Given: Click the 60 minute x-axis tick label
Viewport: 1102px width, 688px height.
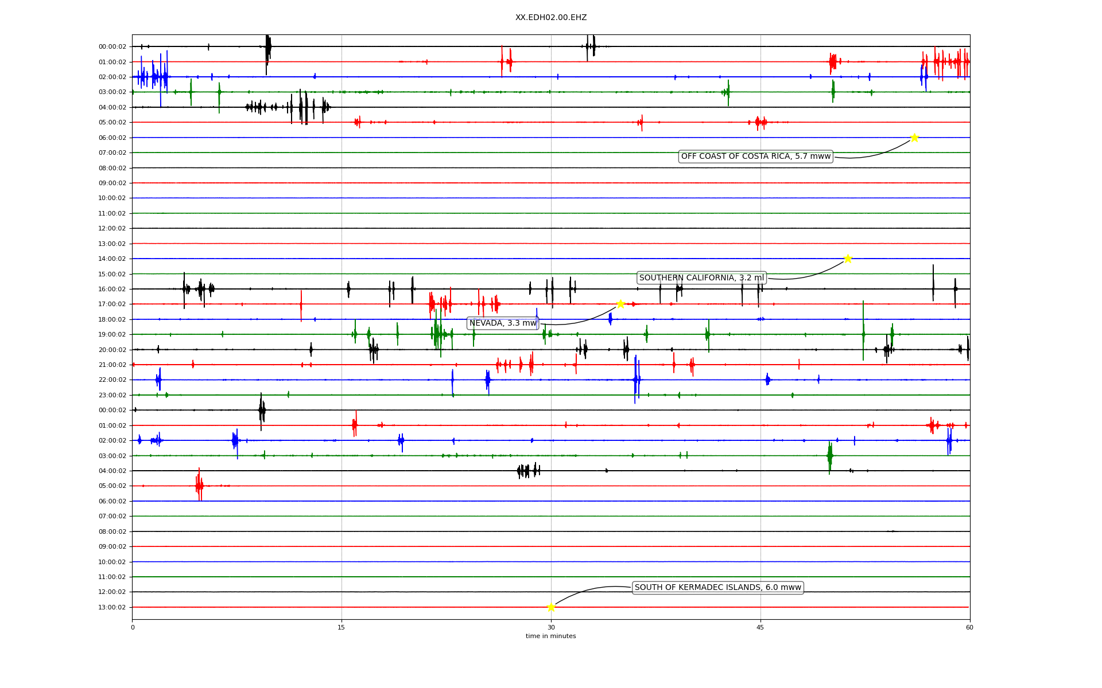Looking at the screenshot, I should pyautogui.click(x=969, y=627).
